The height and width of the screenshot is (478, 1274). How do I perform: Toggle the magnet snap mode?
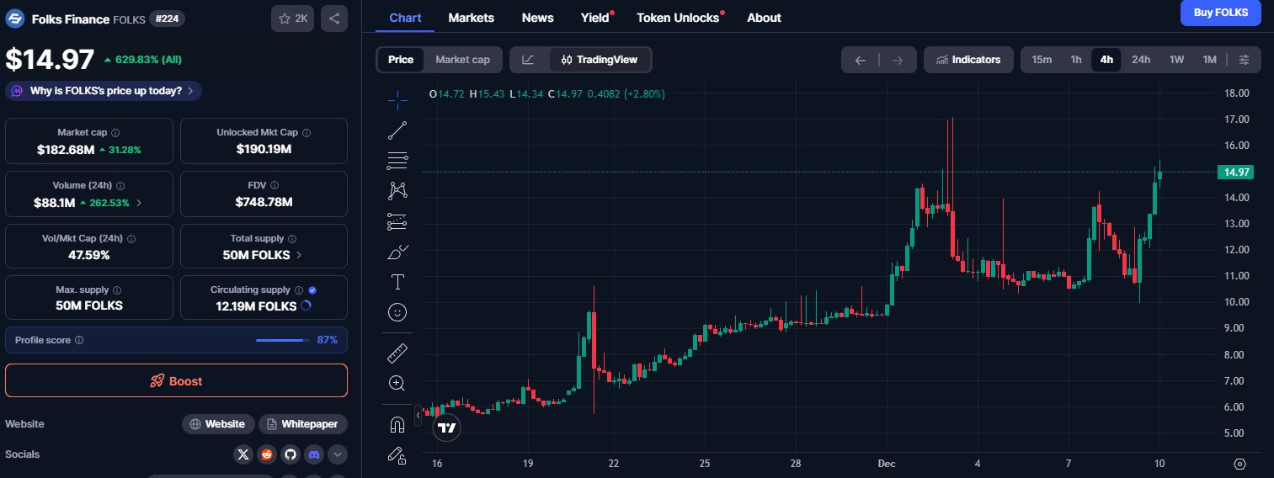pos(397,424)
